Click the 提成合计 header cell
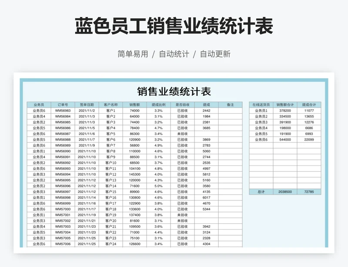 309,105
